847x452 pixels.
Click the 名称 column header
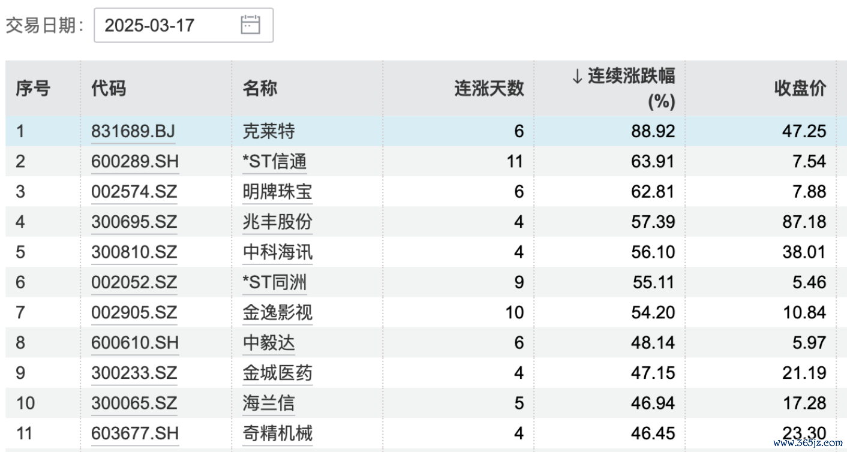coord(260,89)
